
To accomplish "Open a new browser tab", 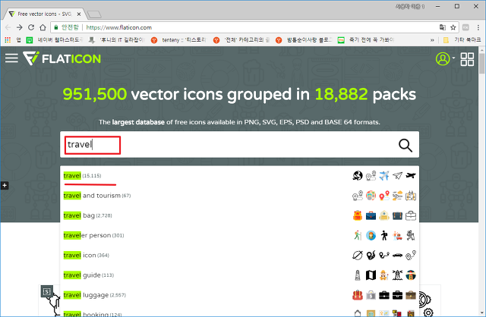I will (94, 14).
